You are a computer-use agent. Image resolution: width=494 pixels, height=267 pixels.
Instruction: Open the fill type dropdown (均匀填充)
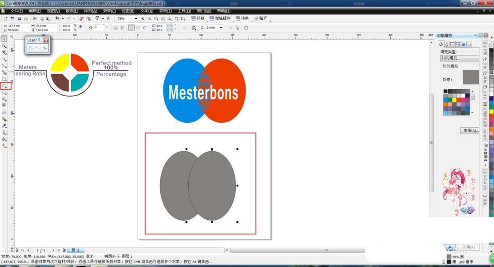tap(459, 58)
